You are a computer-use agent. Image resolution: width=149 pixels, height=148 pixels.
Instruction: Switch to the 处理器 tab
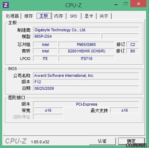[x=12, y=16]
